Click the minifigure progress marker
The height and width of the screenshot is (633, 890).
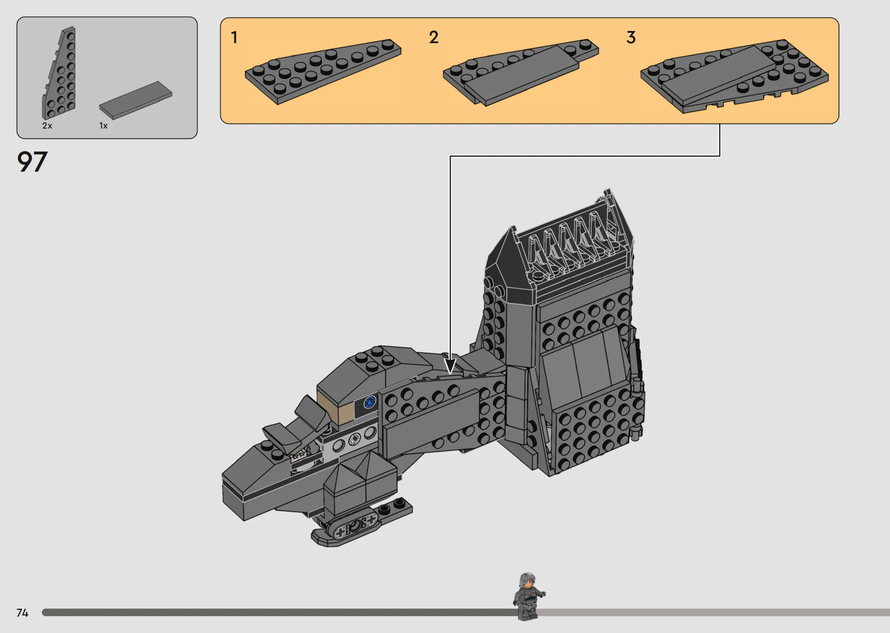[x=529, y=597]
